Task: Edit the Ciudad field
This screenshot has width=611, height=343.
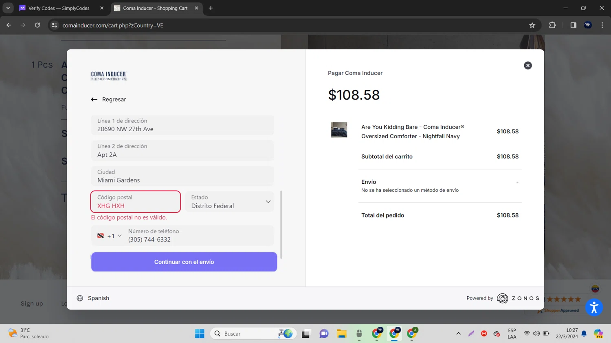Action: 182,176
